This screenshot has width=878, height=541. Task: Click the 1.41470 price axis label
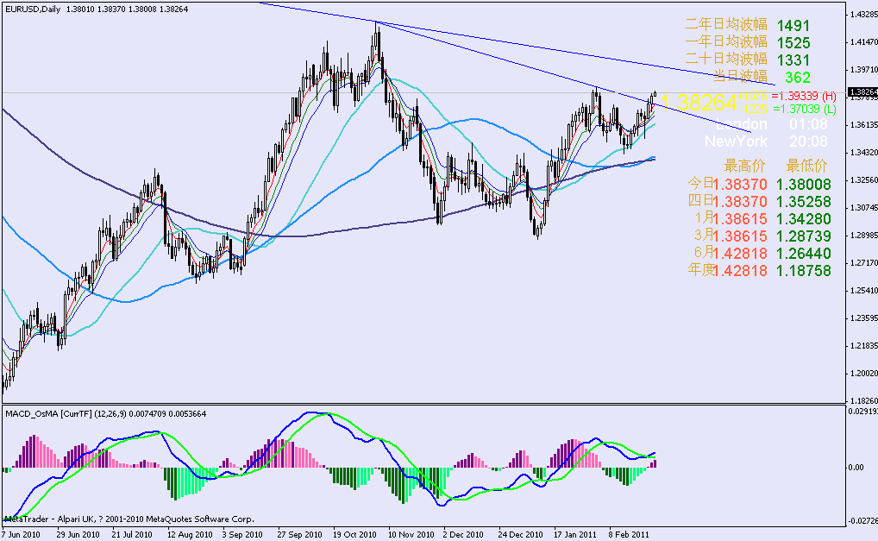pos(864,42)
